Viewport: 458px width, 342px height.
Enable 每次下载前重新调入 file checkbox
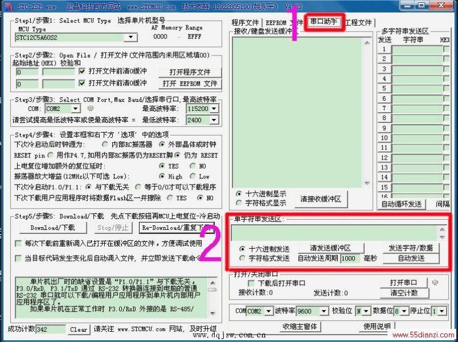[x=18, y=244]
